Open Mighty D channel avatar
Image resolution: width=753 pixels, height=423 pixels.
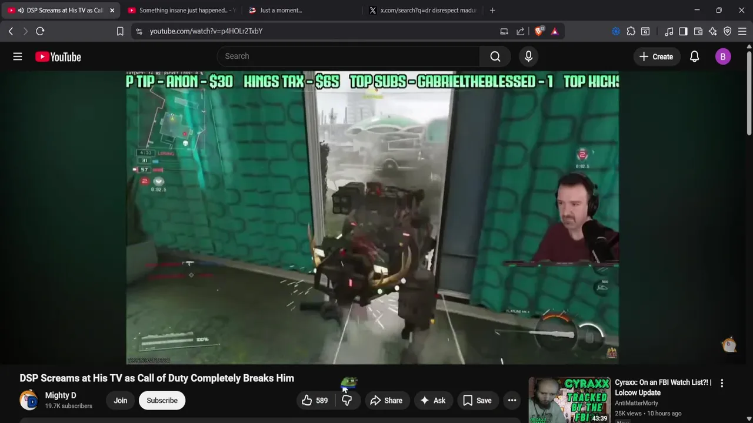[29, 400]
